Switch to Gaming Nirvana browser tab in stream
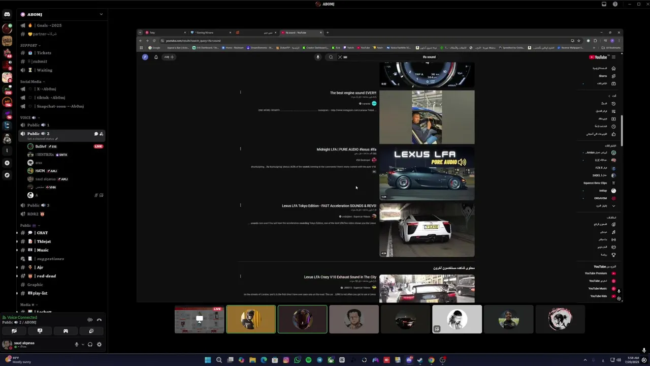Viewport: 650px width, 366px height. pyautogui.click(x=210, y=33)
